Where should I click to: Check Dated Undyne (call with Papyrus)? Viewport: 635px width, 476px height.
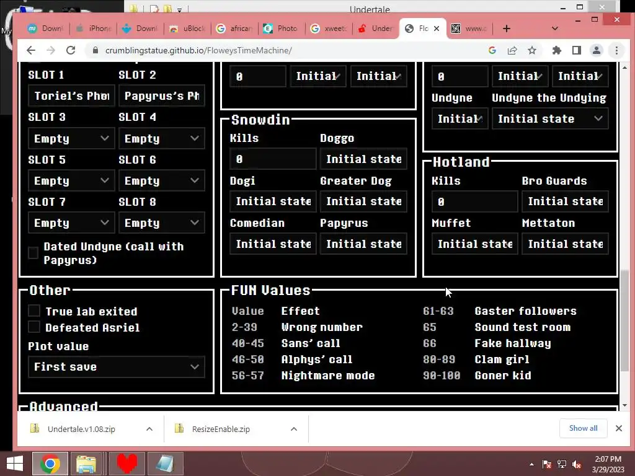[x=33, y=253]
